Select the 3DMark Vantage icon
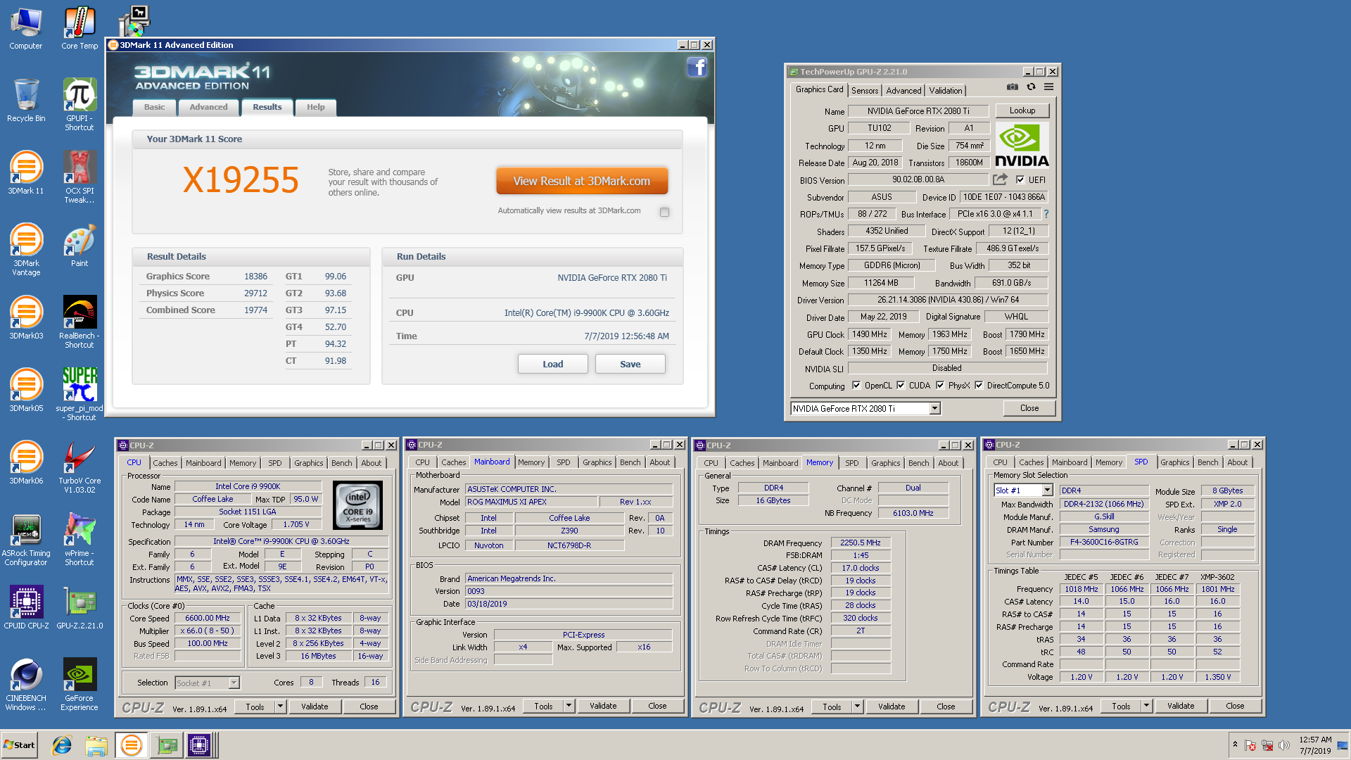 [x=26, y=250]
